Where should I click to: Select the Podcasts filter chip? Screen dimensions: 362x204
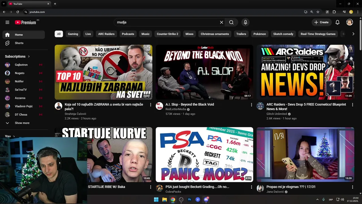128,34
